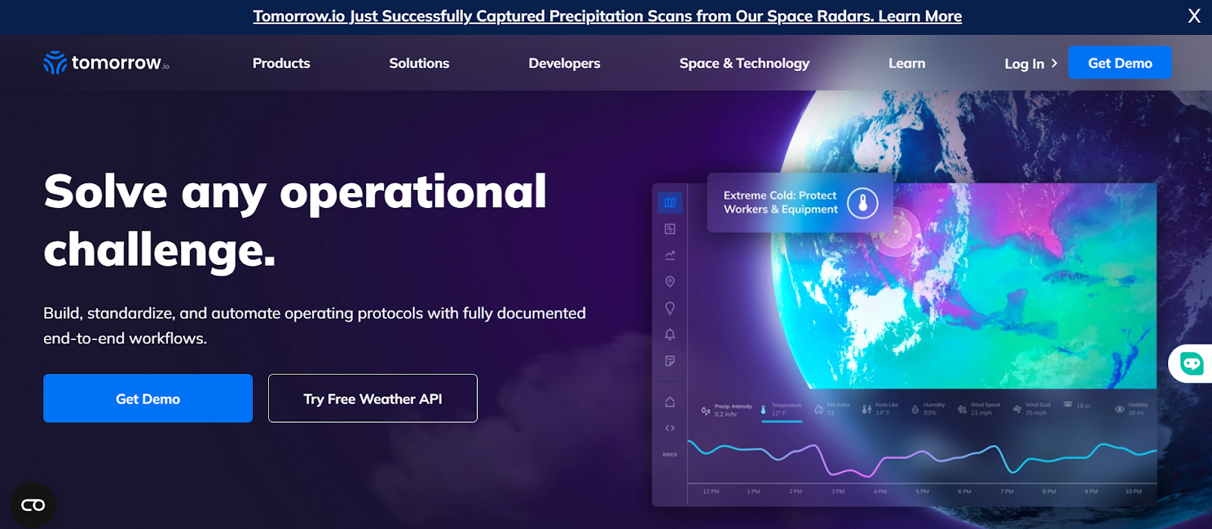Open the chat bot widget icon

tap(1192, 364)
